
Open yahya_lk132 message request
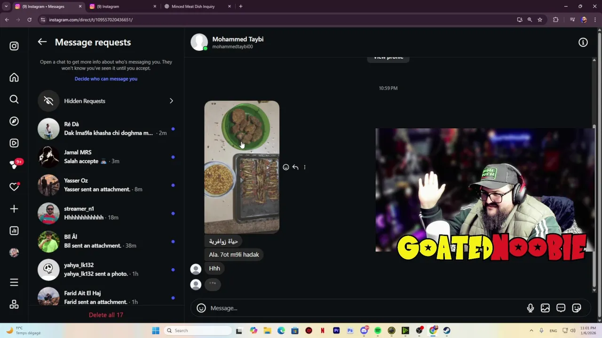tap(106, 269)
